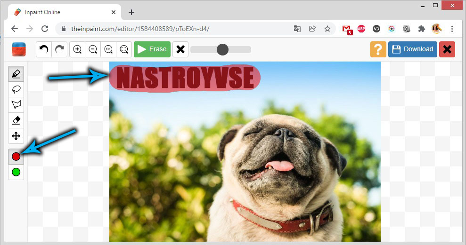View site information lock icon
This screenshot has width=466, height=245.
[63, 29]
